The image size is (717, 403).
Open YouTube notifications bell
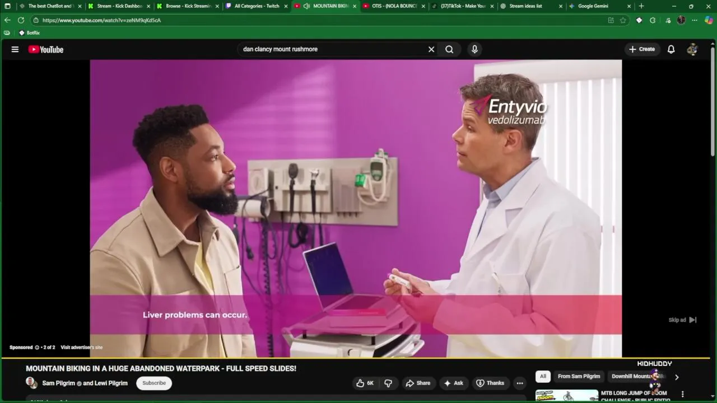(x=671, y=49)
